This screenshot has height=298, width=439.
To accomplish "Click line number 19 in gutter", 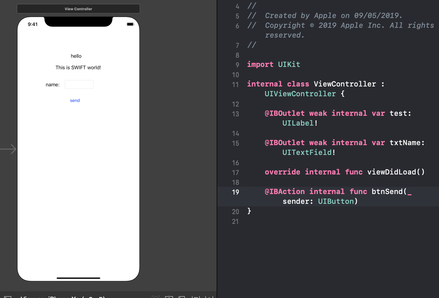I will point(235,192).
